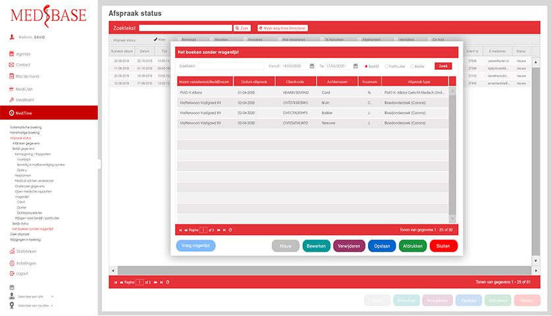This screenshot has height=316, width=551.
Task: Open the Met de hand icon
Action: (11, 76)
